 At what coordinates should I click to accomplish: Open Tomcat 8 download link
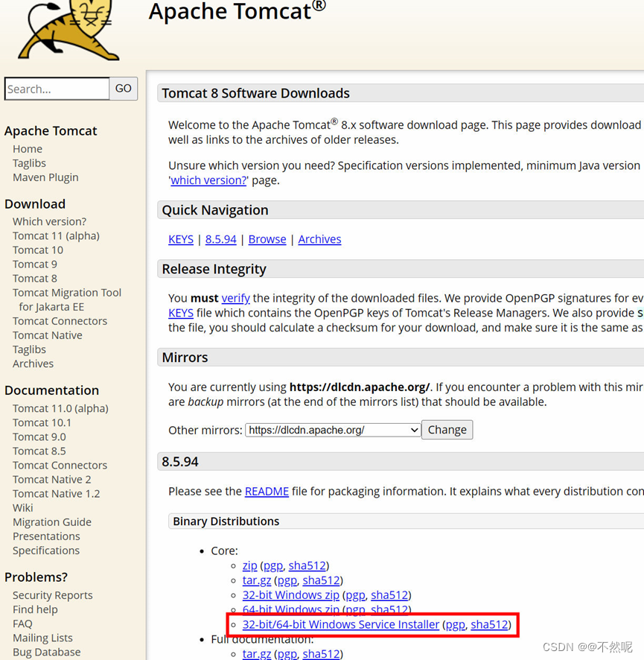(35, 279)
